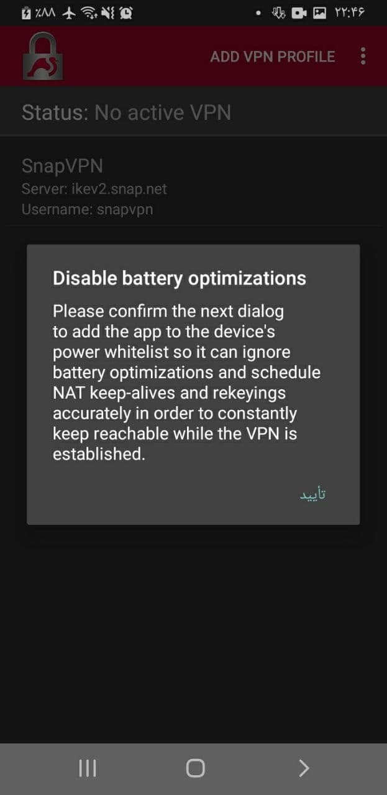Tap the Wi-Fi status icon

pos(91,12)
